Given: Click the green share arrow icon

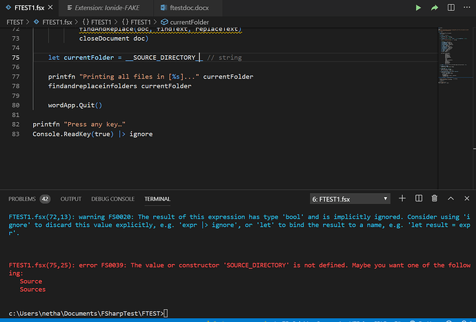Looking at the screenshot, I should coord(435,8).
